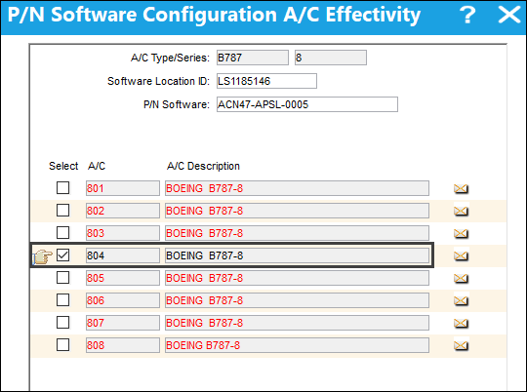Tick the Select checkbox for aircraft 807

[x=62, y=323]
